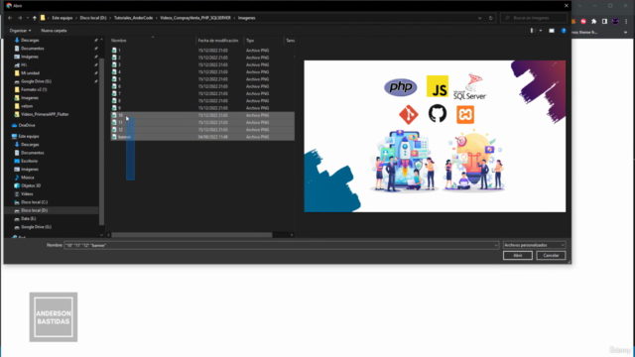This screenshot has height=357, width=635.
Task: Select 'Data (E:)' drive
Action: pos(29,218)
